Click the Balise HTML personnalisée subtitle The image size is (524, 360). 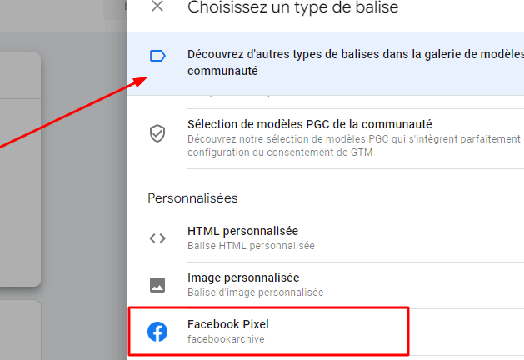[x=251, y=246]
